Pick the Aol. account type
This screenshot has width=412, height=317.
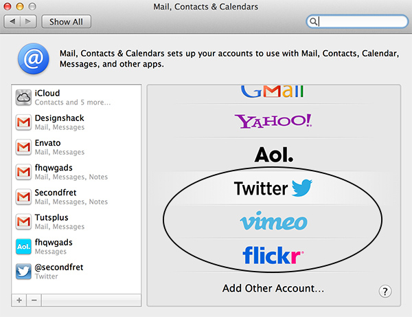[x=273, y=155]
